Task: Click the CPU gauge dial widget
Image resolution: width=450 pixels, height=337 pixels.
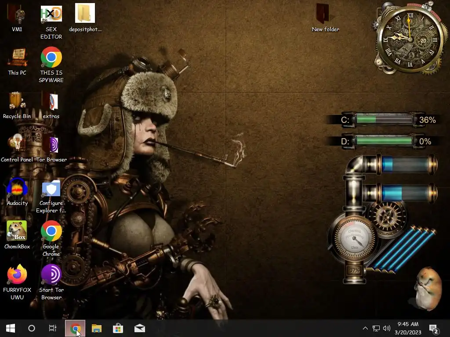Action: click(x=355, y=238)
